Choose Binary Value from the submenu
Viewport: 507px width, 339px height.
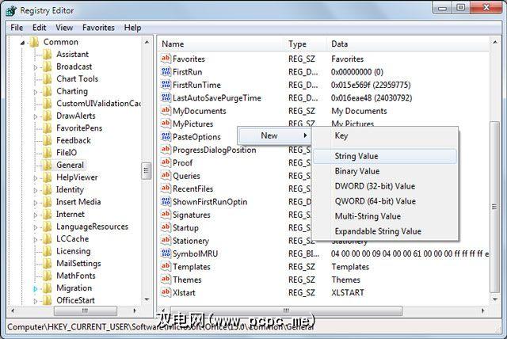click(385, 171)
